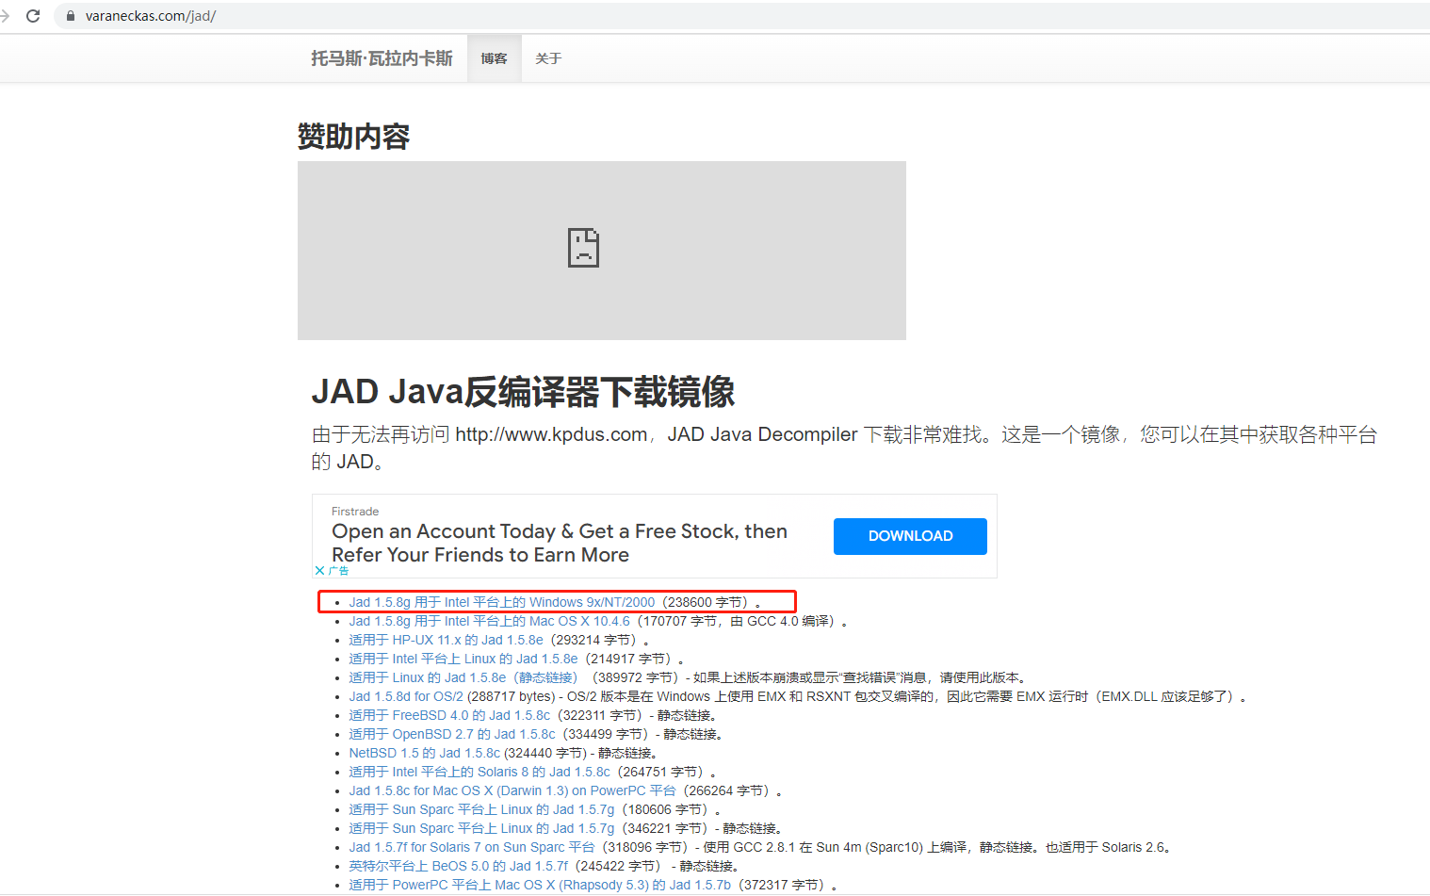
Task: Download Jad 1.5.8g for Windows 9x/NT/2000
Action: coord(501,602)
